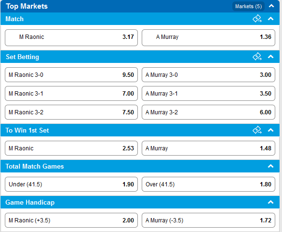The height and width of the screenshot is (232, 282).
Task: Pick M Raonic 3-0 set bet
Action: coord(71,75)
